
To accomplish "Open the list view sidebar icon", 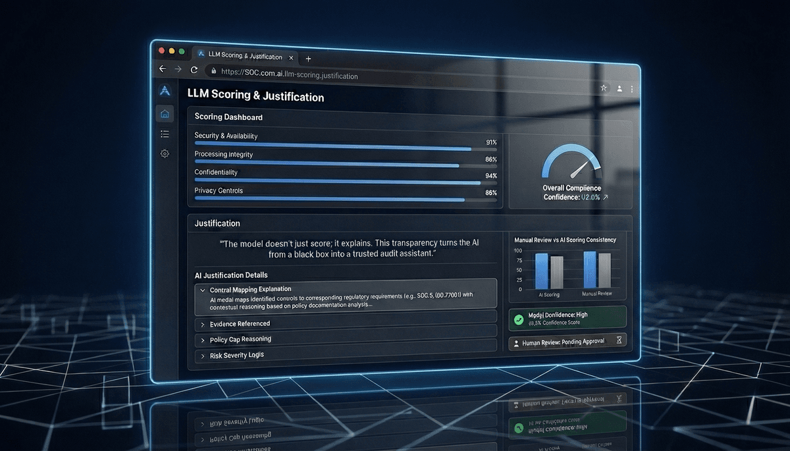I will pos(165,134).
